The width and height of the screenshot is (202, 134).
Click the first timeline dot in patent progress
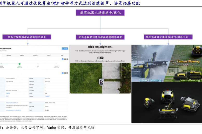point(1,64)
